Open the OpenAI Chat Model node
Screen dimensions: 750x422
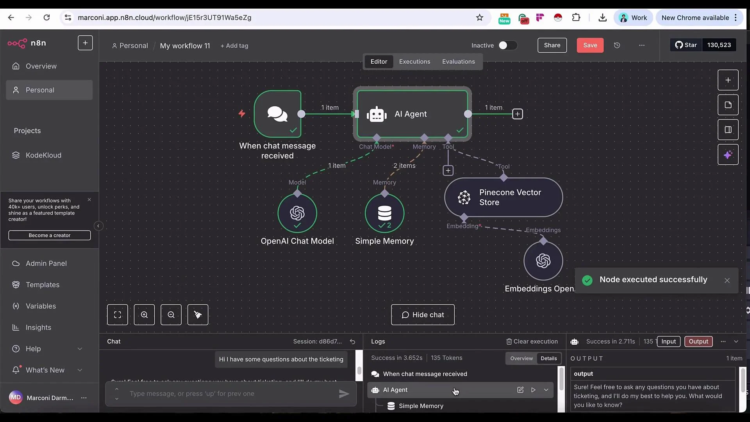(297, 213)
